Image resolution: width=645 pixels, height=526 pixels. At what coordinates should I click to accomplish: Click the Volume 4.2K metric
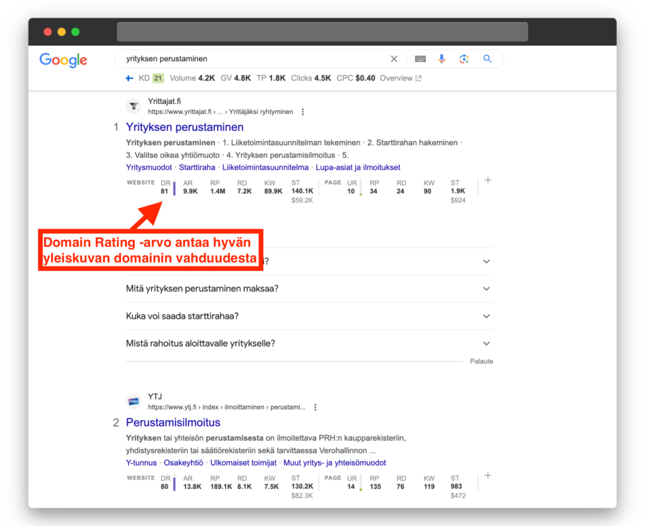pos(192,78)
